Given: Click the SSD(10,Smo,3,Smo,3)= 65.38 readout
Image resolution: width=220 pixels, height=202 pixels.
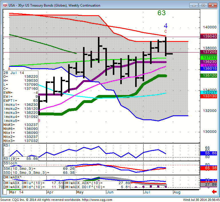Looking at the screenshot, I should (39, 173).
